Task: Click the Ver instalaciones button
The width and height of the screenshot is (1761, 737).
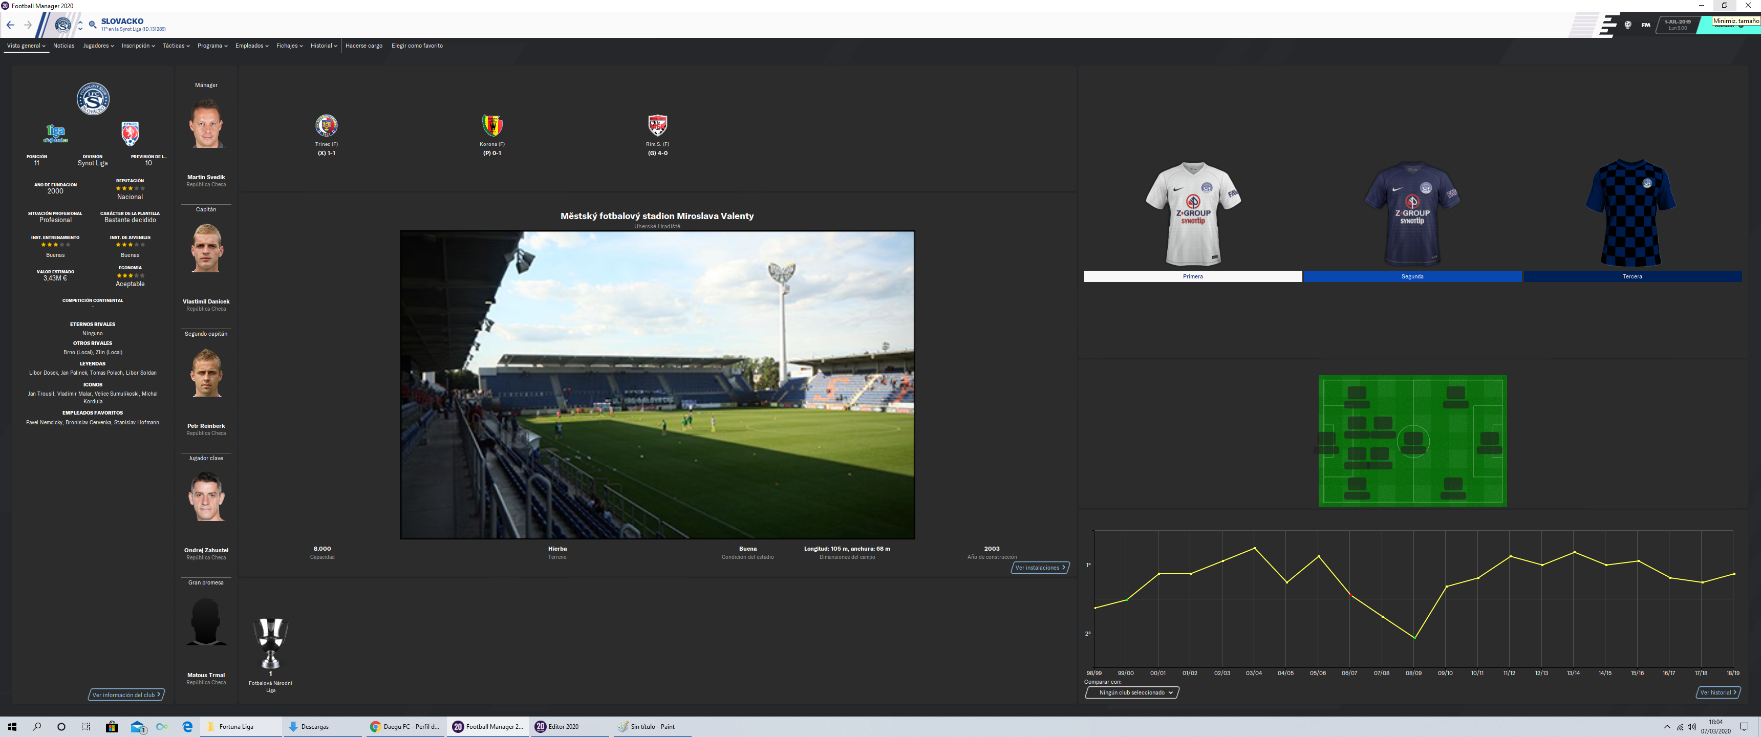Action: [x=1040, y=568]
